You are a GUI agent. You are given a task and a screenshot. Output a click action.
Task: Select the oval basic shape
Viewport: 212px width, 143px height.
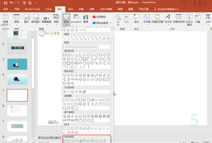72,55
